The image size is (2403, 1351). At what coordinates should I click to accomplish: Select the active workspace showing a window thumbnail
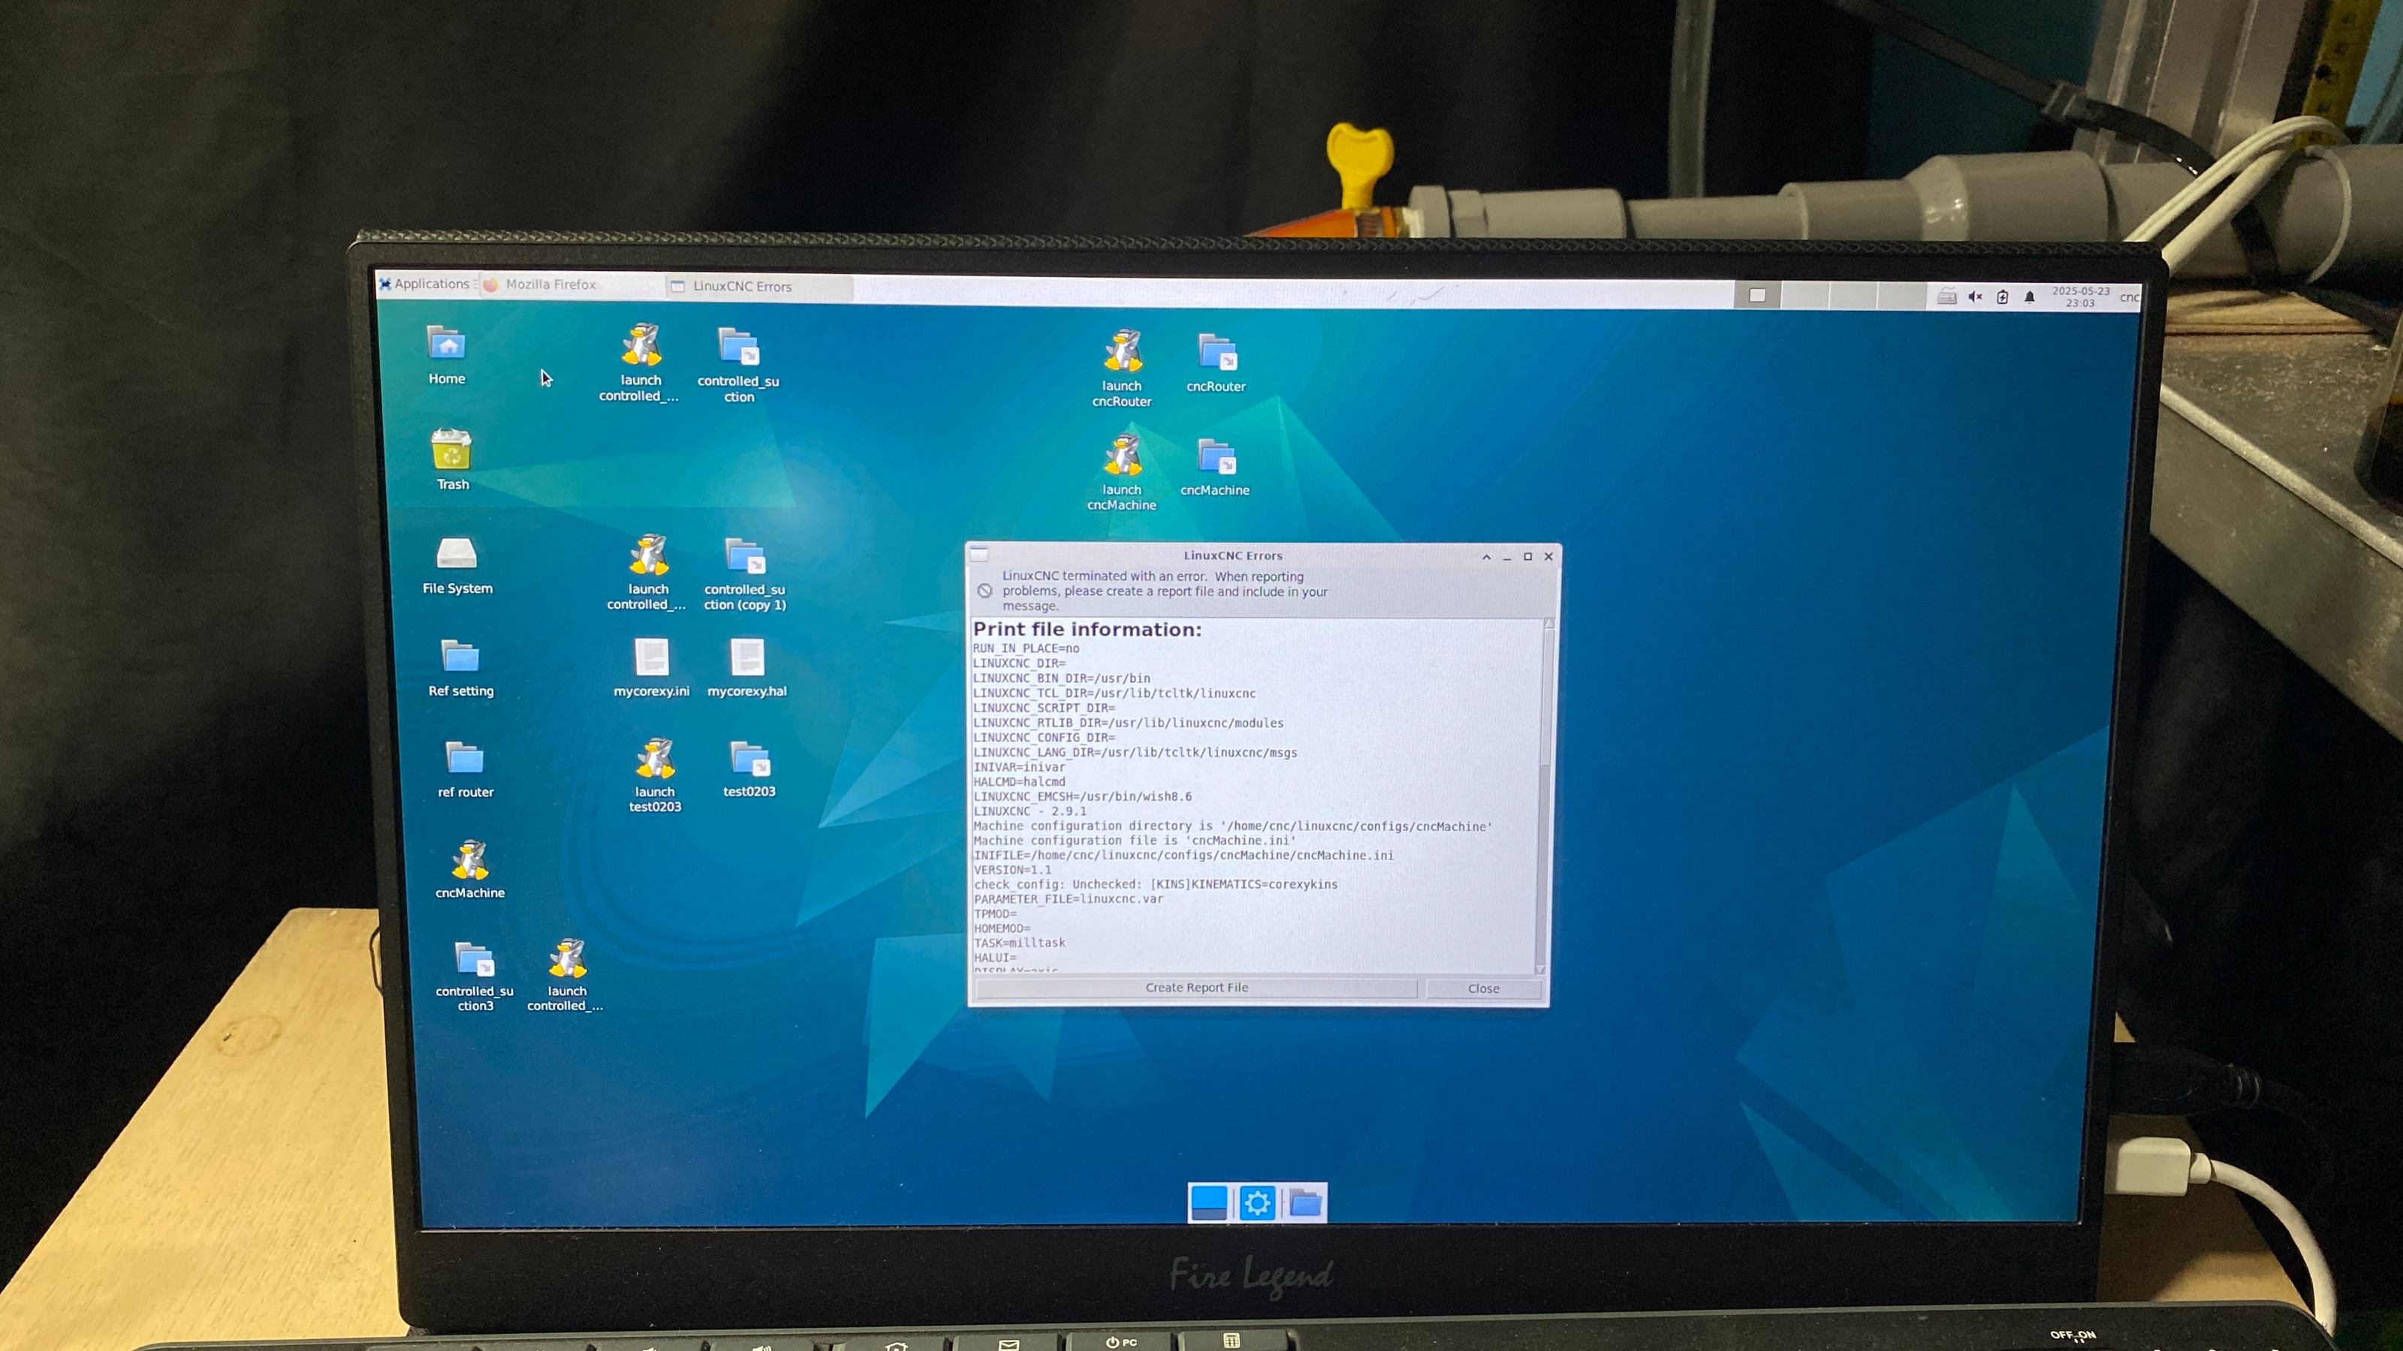(x=1759, y=296)
